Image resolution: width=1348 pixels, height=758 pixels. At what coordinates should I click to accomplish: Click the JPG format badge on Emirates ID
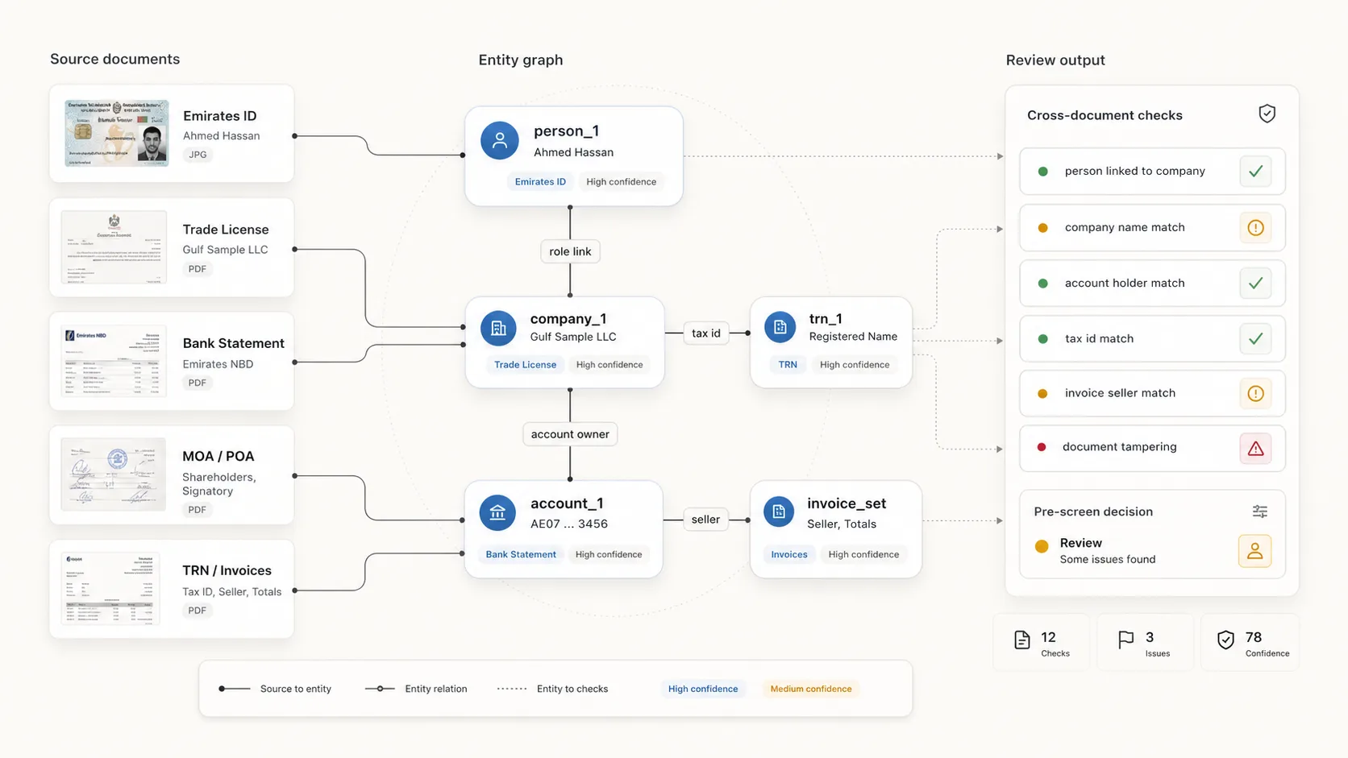198,155
